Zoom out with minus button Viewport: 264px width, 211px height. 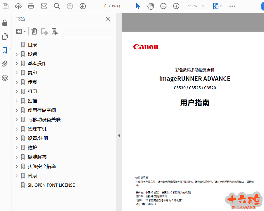163,6
